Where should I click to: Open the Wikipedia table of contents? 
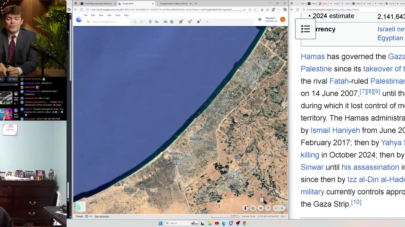pos(305,29)
